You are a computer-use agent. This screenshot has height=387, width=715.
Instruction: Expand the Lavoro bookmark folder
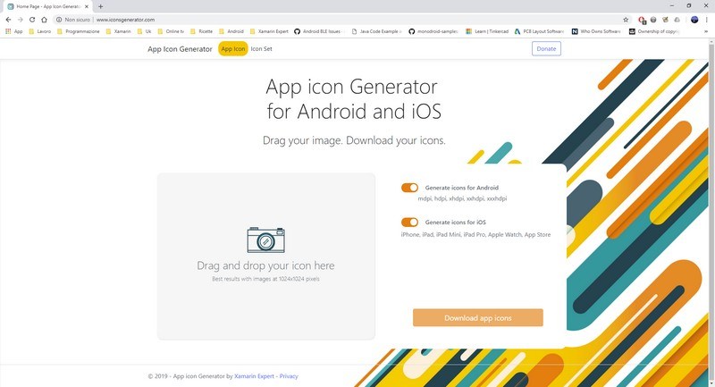click(39, 31)
